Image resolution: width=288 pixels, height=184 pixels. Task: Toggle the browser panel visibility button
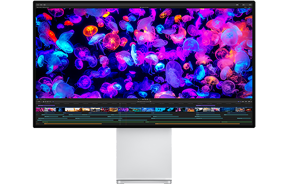(x=237, y=5)
